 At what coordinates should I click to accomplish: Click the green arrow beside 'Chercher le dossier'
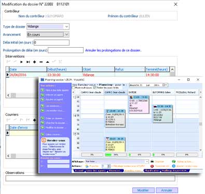(43, 123)
